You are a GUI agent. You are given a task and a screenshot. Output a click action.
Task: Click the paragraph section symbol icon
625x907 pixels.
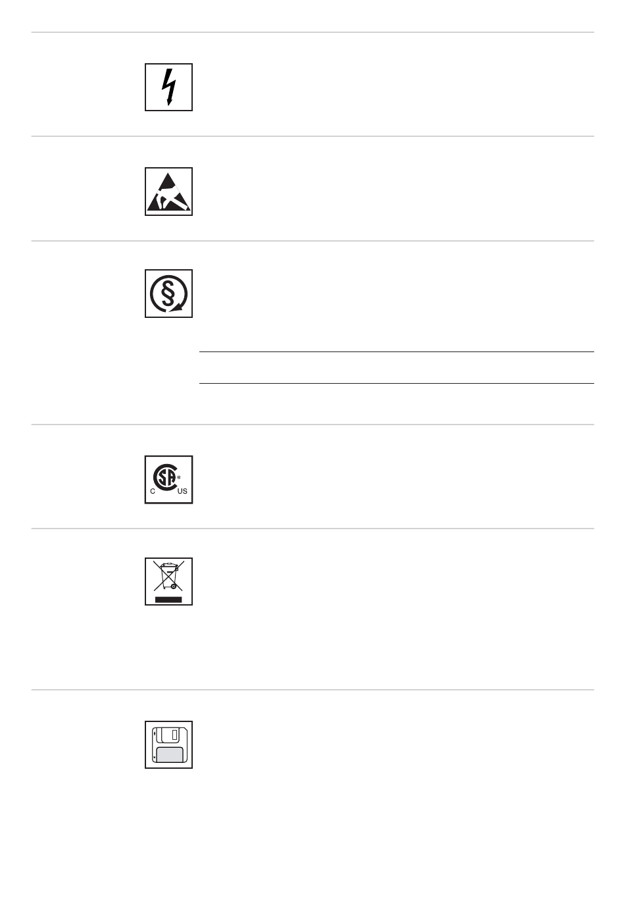[x=168, y=294]
